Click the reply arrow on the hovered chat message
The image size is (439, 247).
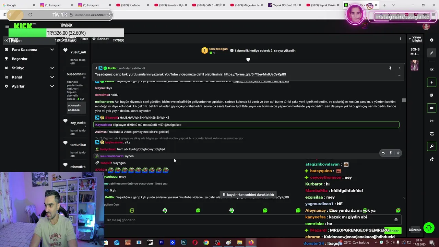point(383,153)
